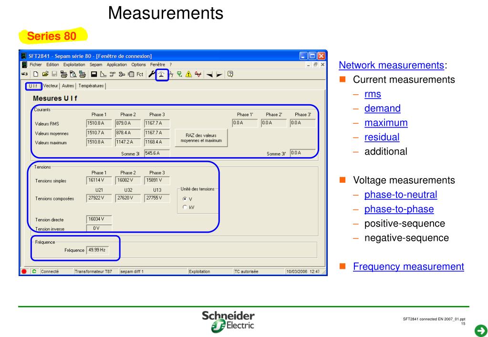Open the protection curve icon
Viewport: 488px width, 337px height.
pos(104,74)
